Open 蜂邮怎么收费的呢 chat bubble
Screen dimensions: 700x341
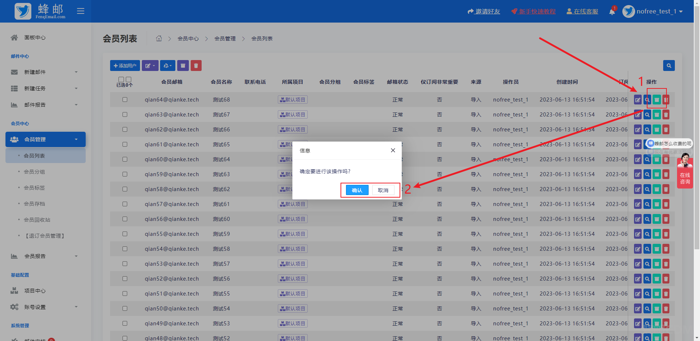point(669,143)
